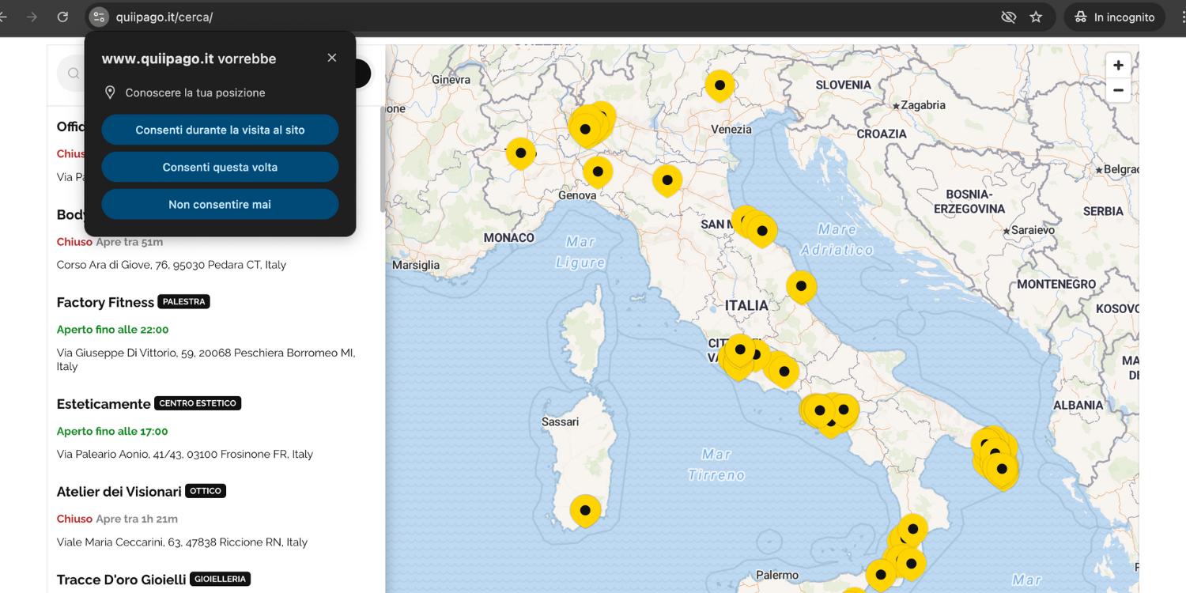Image resolution: width=1186 pixels, height=593 pixels.
Task: Click the In incognito indicator
Action: (x=1114, y=17)
